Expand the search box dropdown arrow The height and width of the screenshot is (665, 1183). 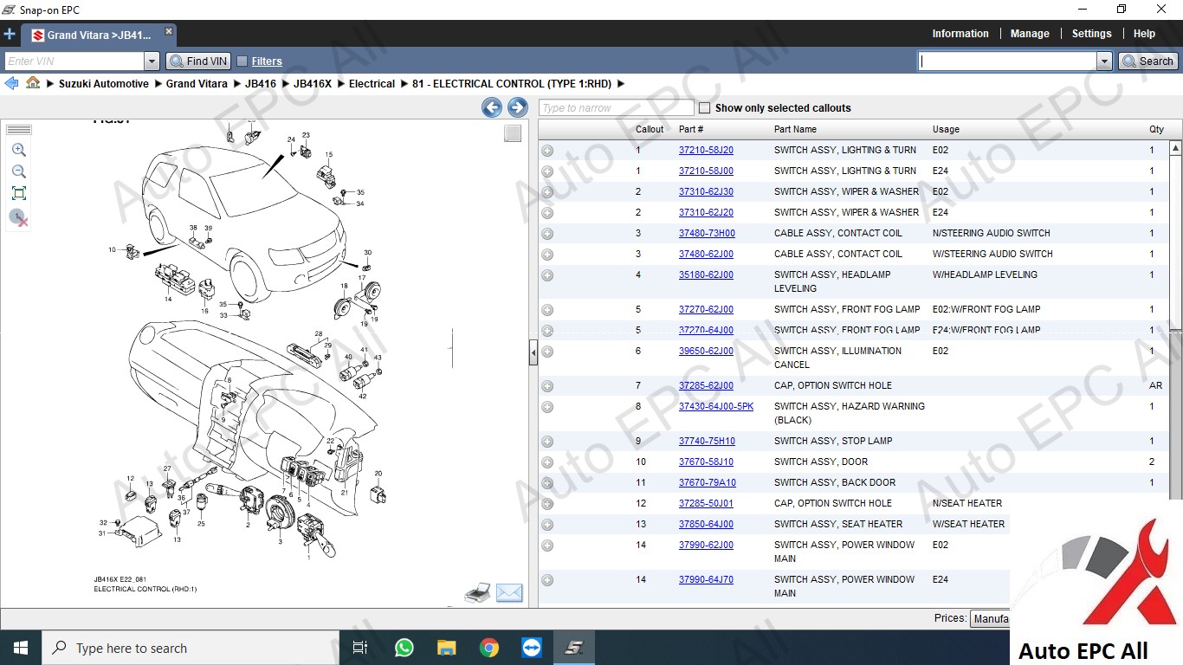[1104, 61]
